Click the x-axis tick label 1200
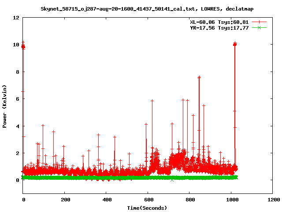 [x=274, y=200]
